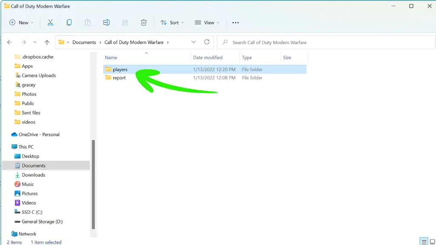This screenshot has height=245, width=436.
Task: Sort files by Date modified column
Action: (208, 57)
